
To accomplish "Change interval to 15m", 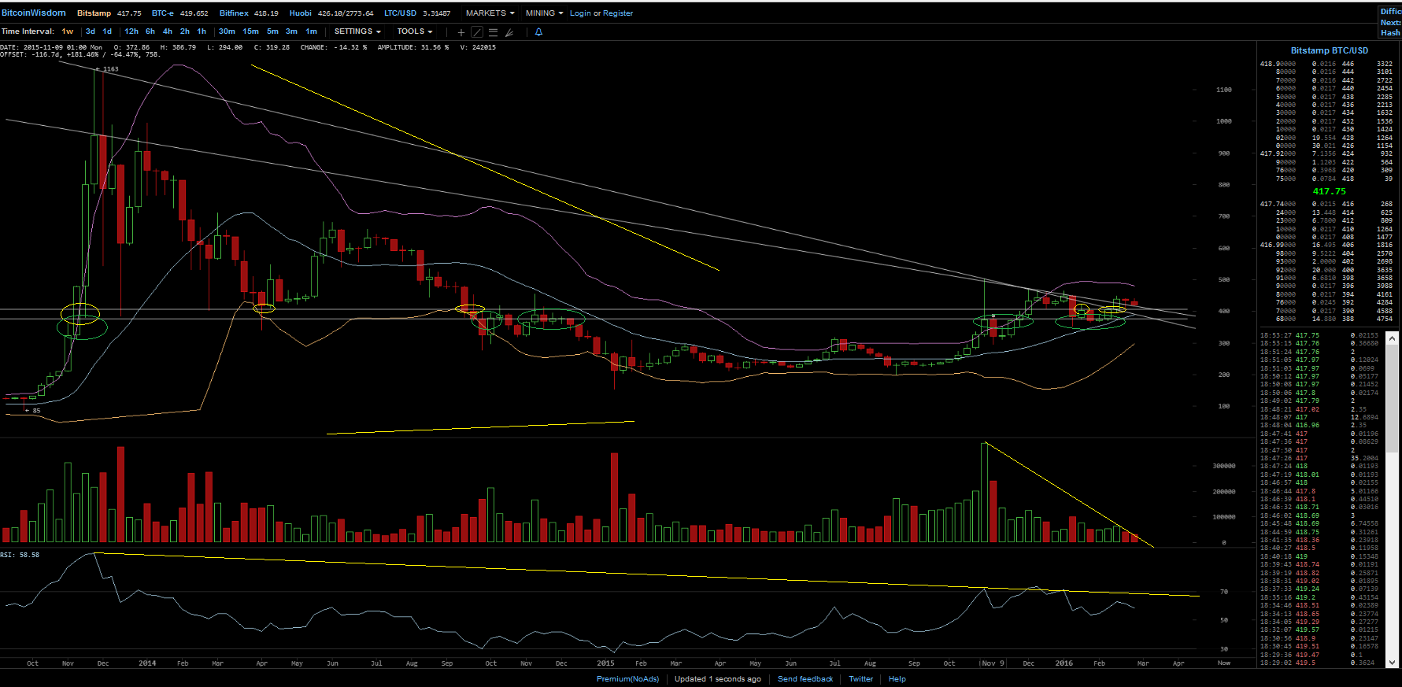I will [250, 31].
